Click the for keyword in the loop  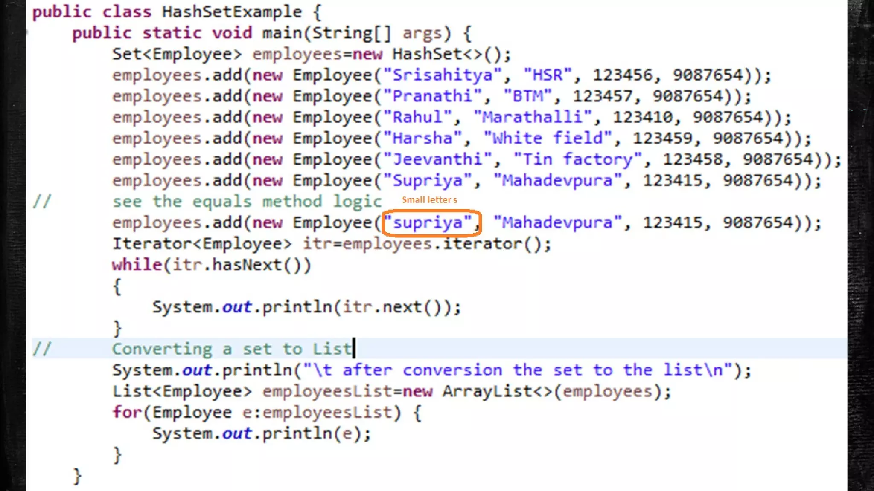pyautogui.click(x=126, y=413)
